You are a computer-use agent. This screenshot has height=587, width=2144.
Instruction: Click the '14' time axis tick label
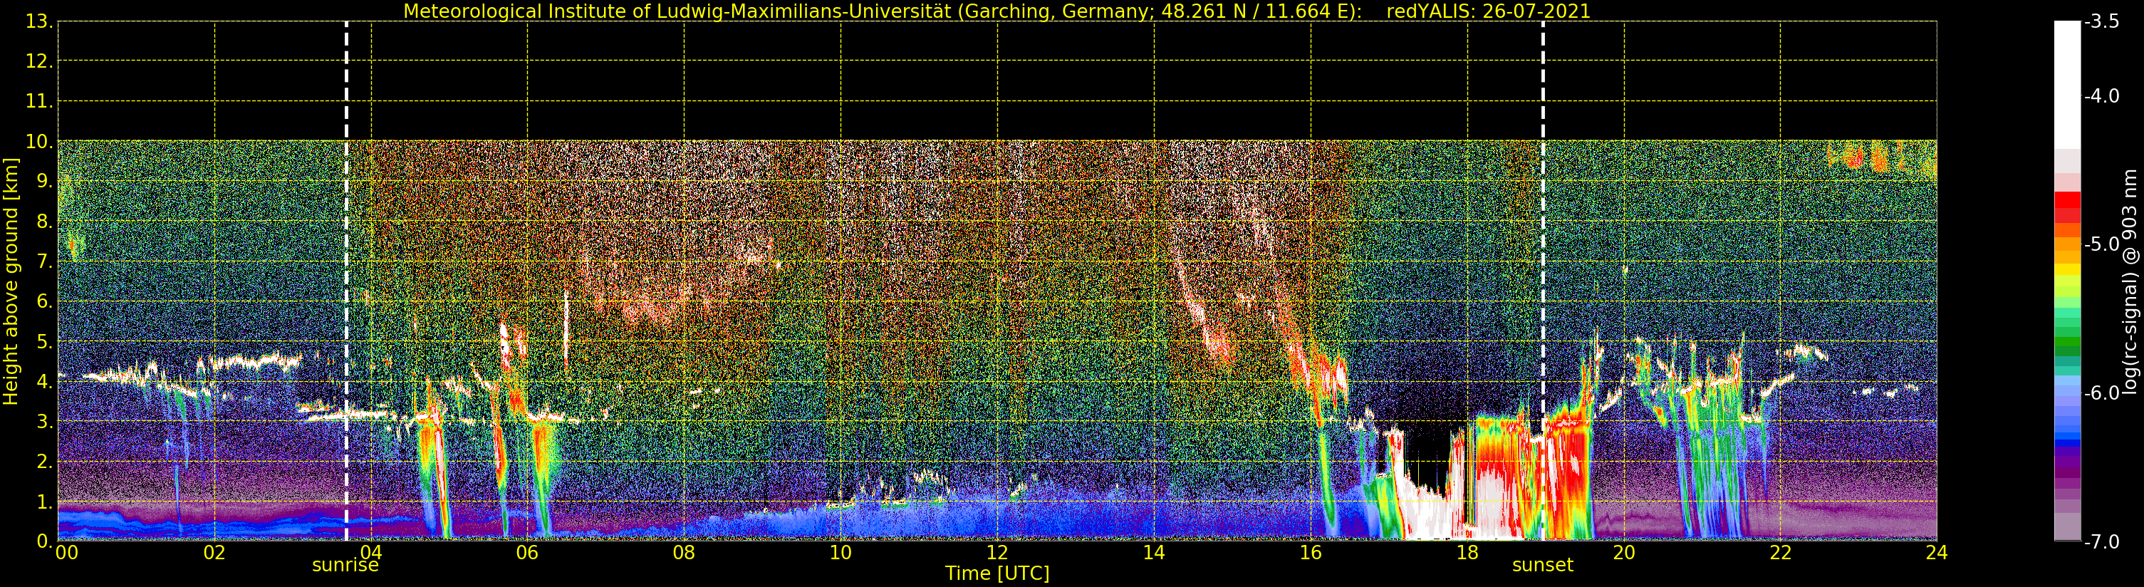point(1154,553)
